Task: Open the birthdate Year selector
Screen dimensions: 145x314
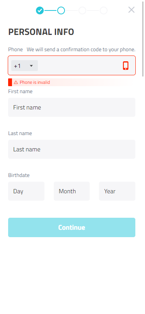Action: click(117, 191)
